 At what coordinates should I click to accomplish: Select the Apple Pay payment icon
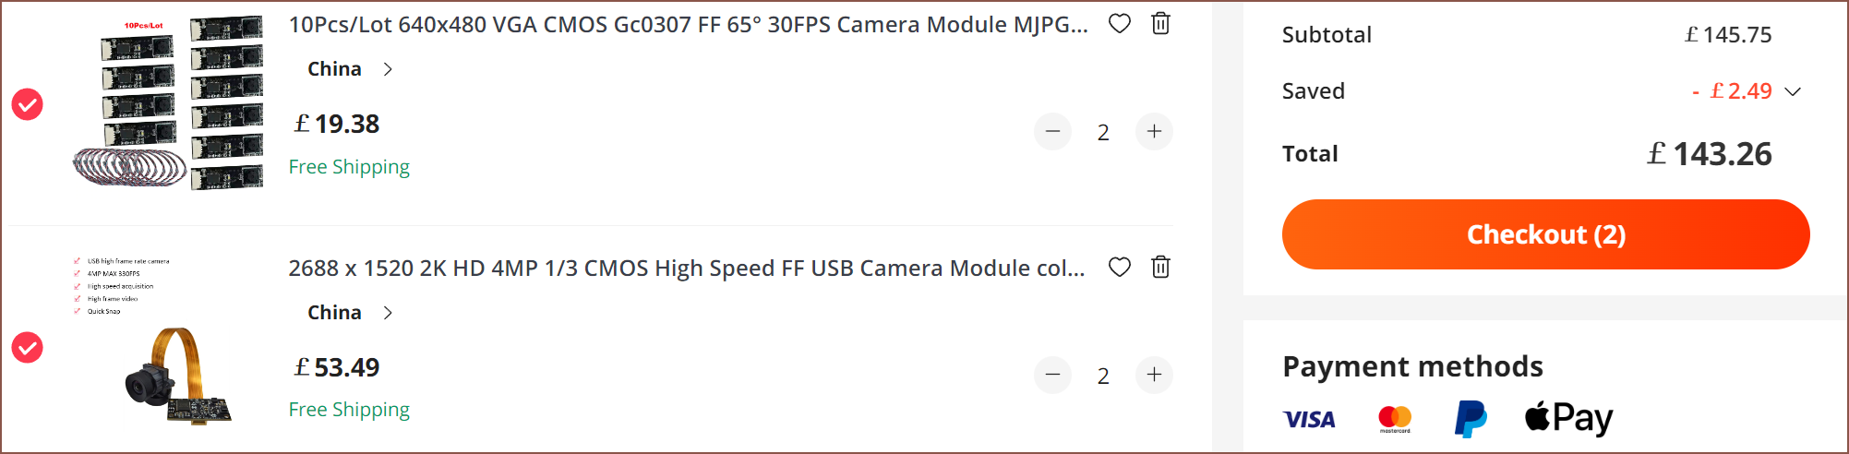tap(1568, 418)
